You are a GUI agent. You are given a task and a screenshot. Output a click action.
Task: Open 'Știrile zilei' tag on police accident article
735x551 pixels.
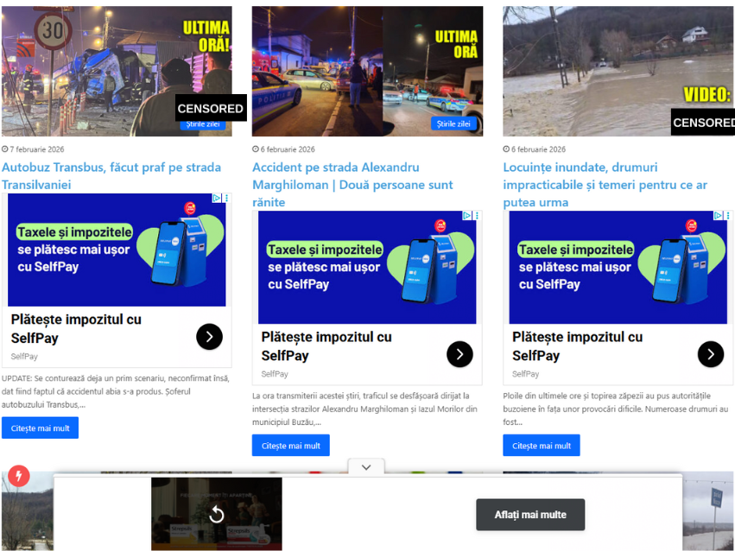tap(453, 123)
